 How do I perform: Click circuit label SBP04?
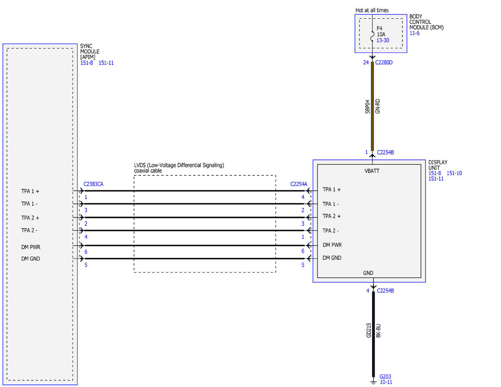click(367, 106)
